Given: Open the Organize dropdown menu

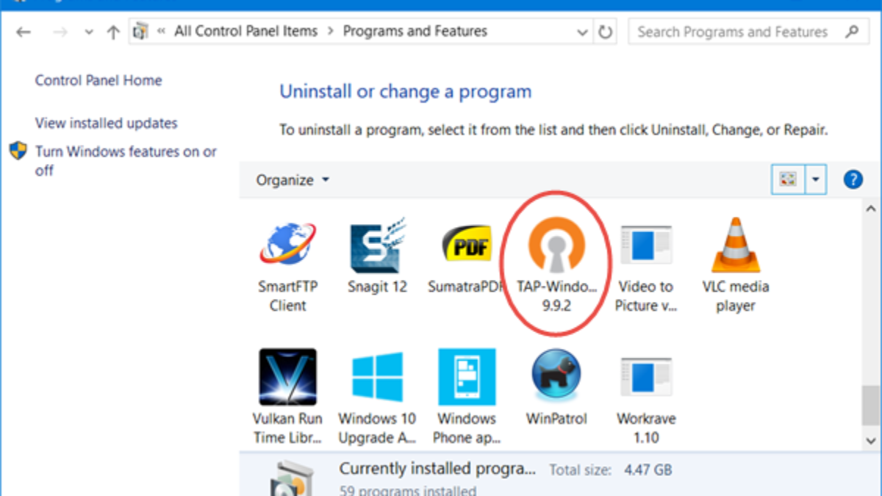Looking at the screenshot, I should (293, 180).
